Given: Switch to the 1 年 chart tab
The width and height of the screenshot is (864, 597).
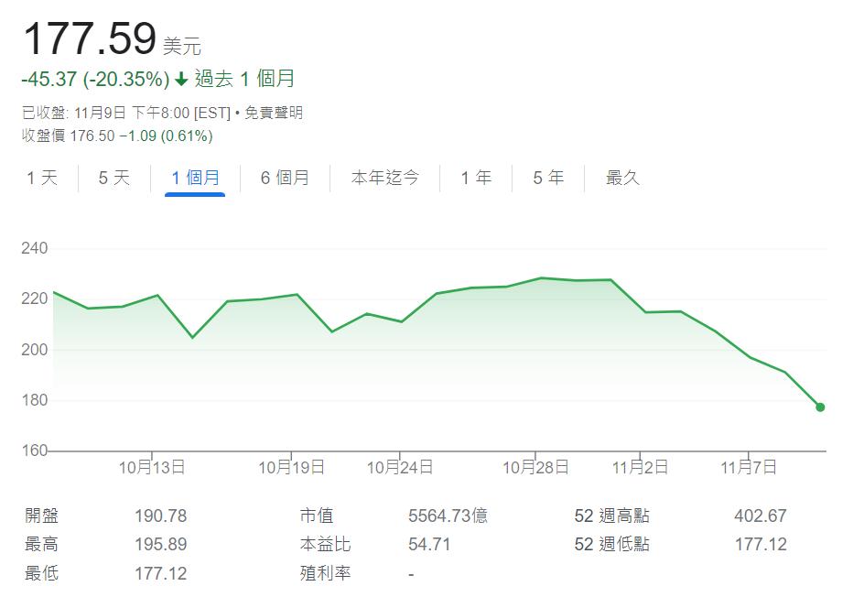Looking at the screenshot, I should point(476,178).
